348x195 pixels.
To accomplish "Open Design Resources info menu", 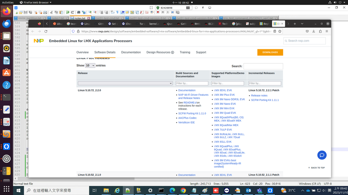I will click(x=172, y=52).
